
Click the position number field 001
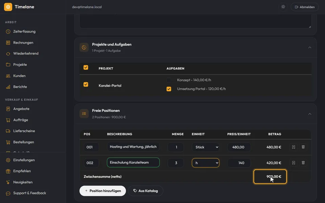click(91, 147)
